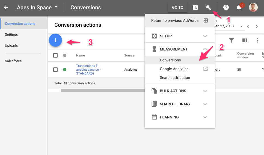
Task: Click Return to previous AdWords
Action: click(x=180, y=20)
